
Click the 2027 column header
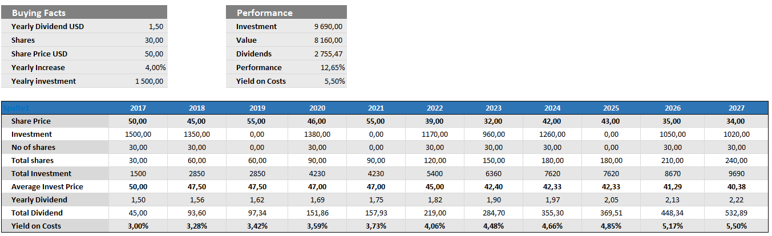pyautogui.click(x=736, y=108)
